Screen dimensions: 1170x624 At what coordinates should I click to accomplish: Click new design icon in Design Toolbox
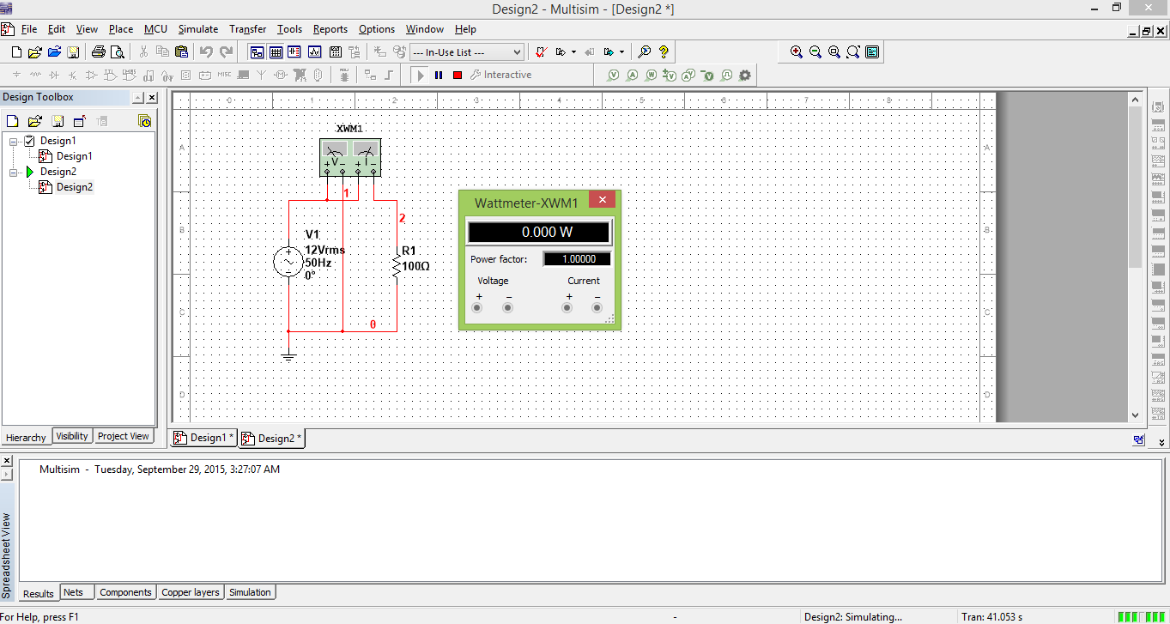click(x=13, y=121)
